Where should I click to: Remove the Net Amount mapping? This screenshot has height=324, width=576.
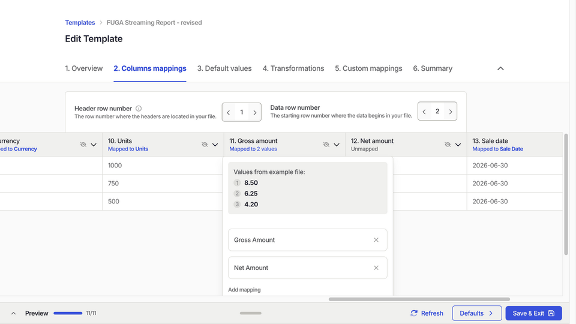pos(376,268)
